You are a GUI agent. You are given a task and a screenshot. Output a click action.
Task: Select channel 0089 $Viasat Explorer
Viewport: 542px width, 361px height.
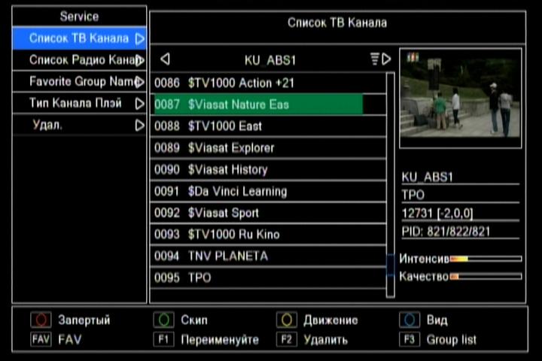(x=268, y=148)
